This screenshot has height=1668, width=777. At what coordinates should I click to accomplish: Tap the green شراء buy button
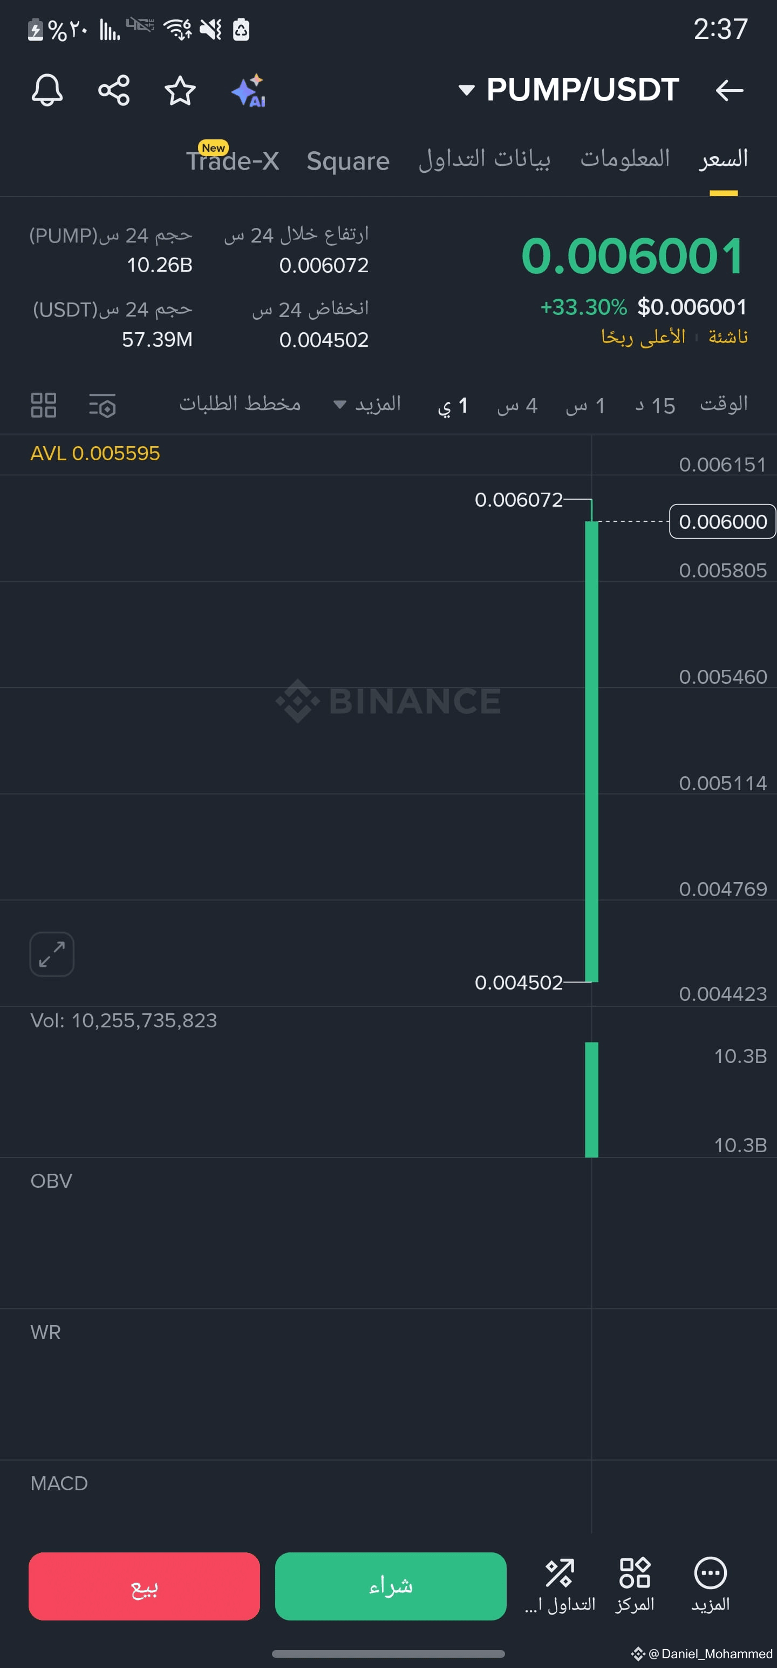(x=391, y=1586)
